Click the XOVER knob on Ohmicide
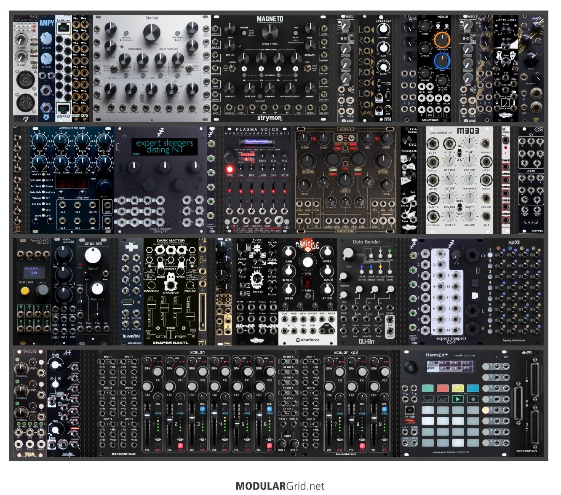 coord(327,252)
